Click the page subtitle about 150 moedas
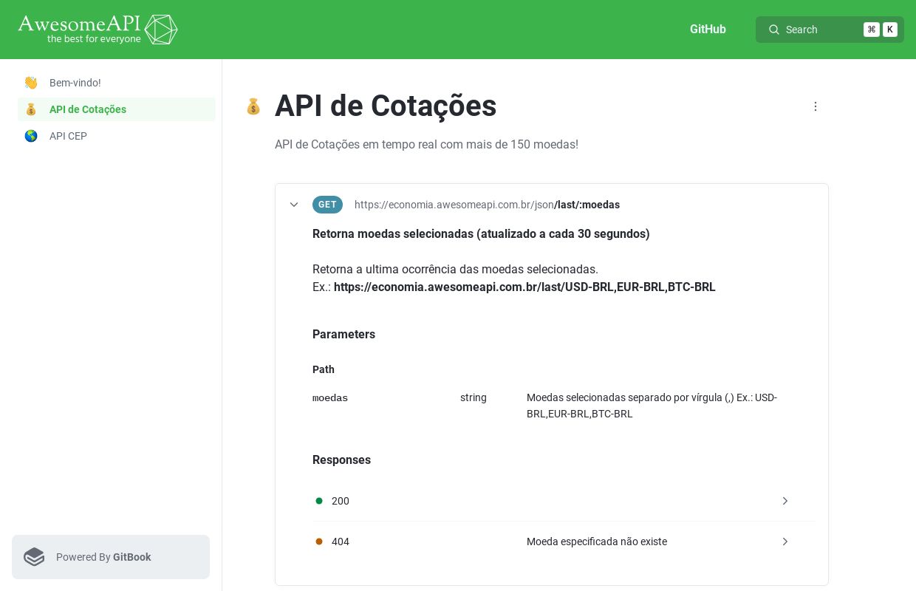The height and width of the screenshot is (591, 916). pos(426,144)
